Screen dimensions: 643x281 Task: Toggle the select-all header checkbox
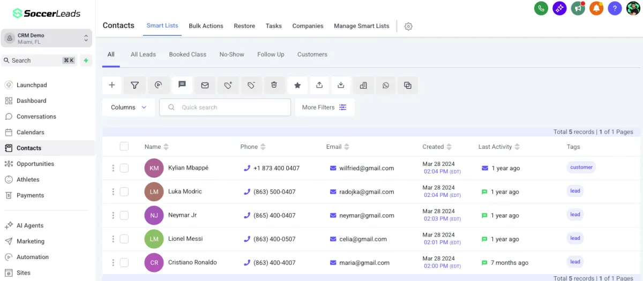124,146
